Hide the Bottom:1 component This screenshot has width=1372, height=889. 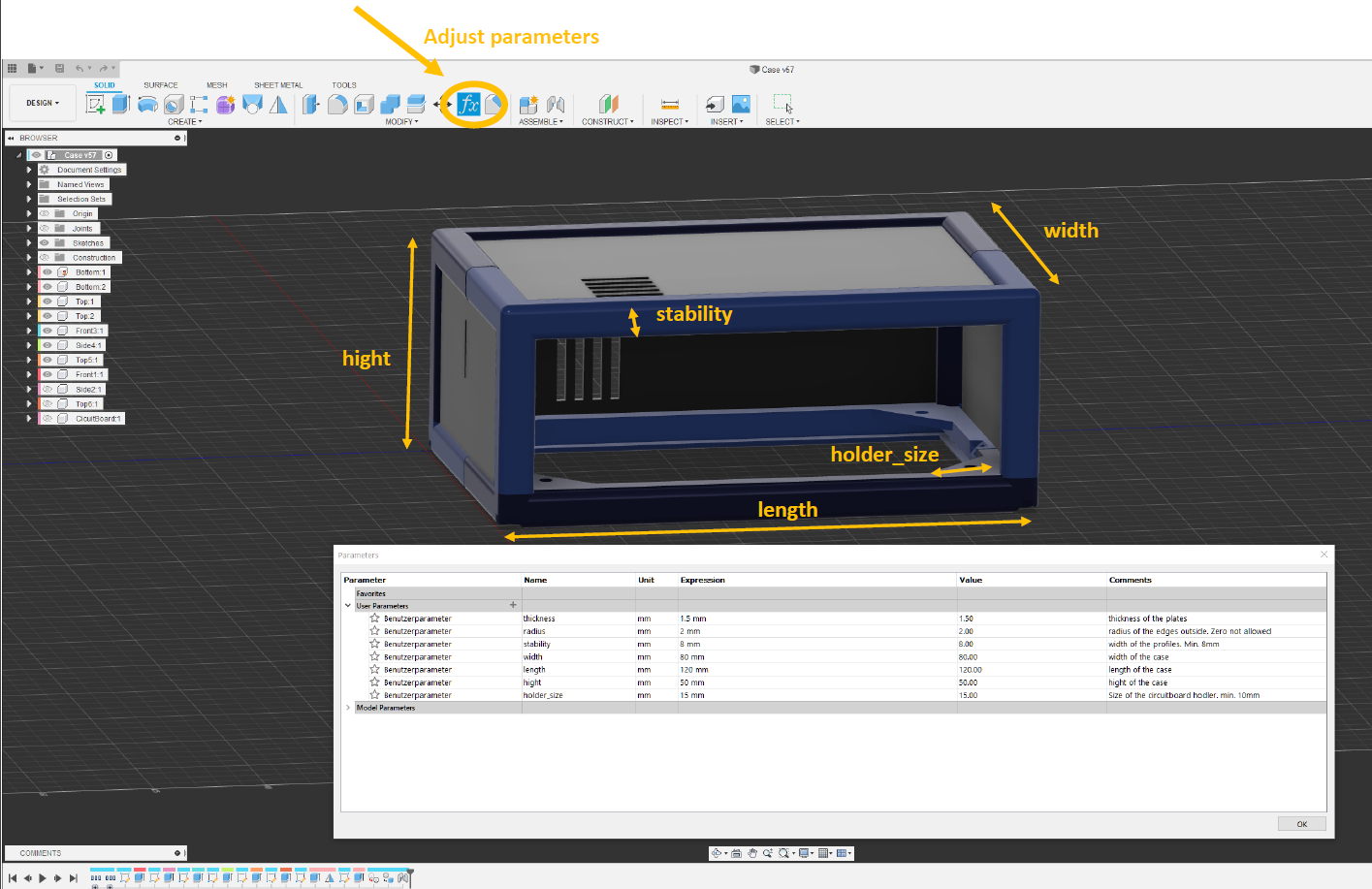coord(47,272)
